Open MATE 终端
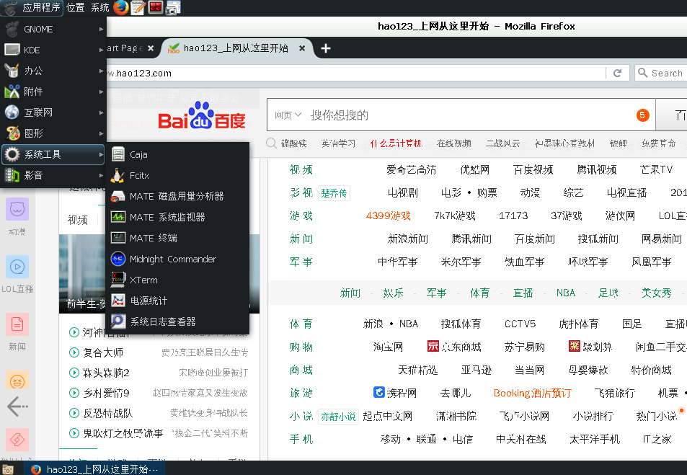Screen dimensions: 687x475 (x=177, y=238)
